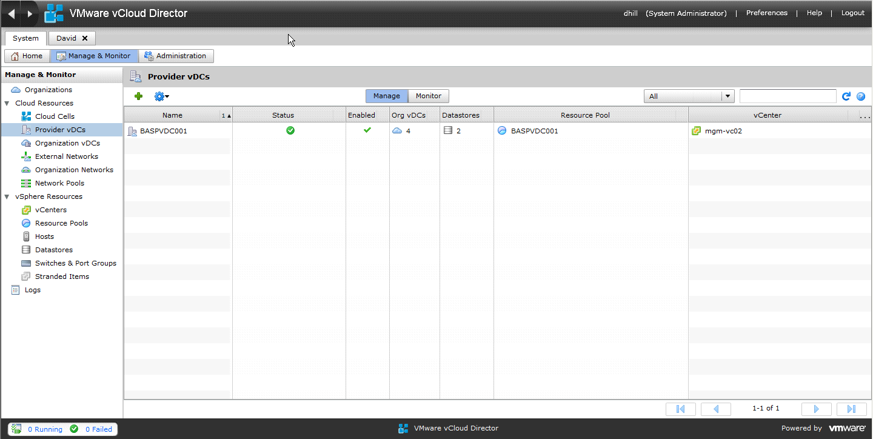Click the Network Pools icon
The image size is (873, 439).
pos(26,183)
